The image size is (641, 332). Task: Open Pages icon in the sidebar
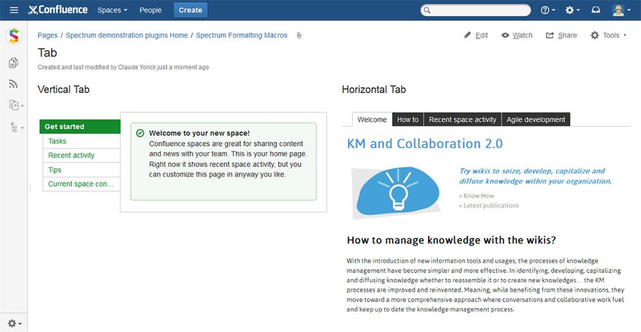tap(13, 62)
